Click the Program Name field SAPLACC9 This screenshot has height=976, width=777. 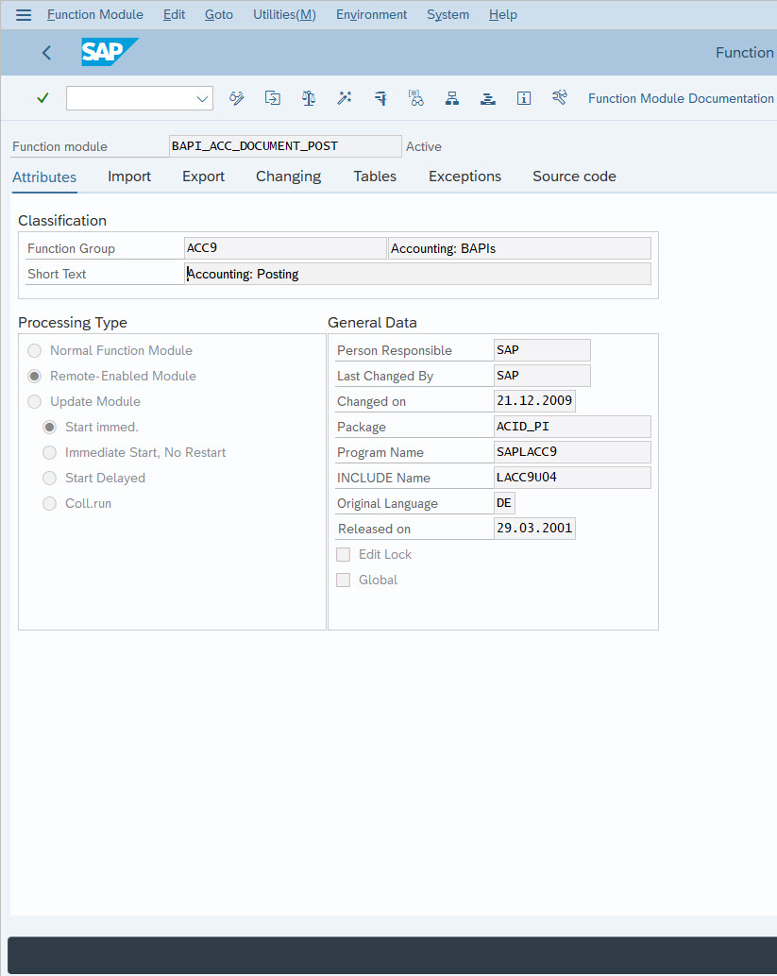coord(573,452)
